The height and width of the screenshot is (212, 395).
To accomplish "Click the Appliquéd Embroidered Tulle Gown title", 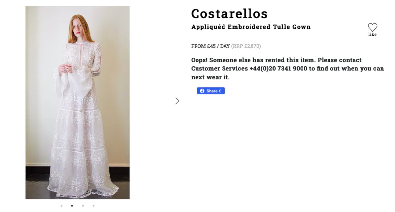I will click(x=251, y=27).
